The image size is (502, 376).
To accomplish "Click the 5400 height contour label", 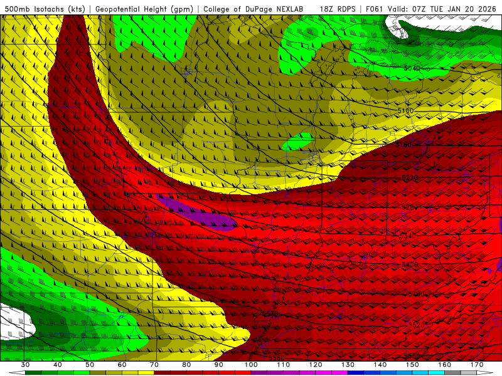I will pyautogui.click(x=410, y=264).
